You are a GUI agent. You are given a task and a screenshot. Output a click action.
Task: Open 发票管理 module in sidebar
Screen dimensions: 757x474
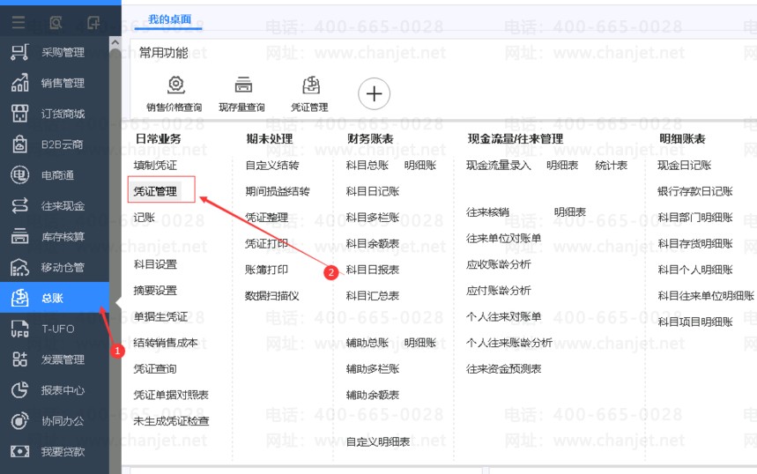55,359
